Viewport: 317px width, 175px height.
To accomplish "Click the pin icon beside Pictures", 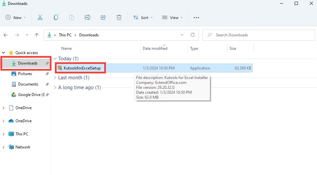I will 47,74.
